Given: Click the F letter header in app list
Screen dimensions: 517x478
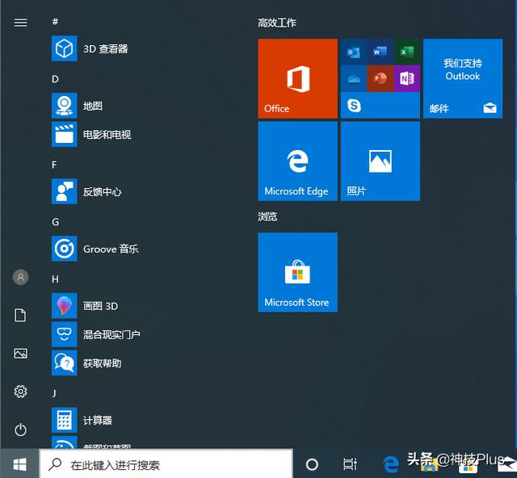Looking at the screenshot, I should [x=54, y=165].
